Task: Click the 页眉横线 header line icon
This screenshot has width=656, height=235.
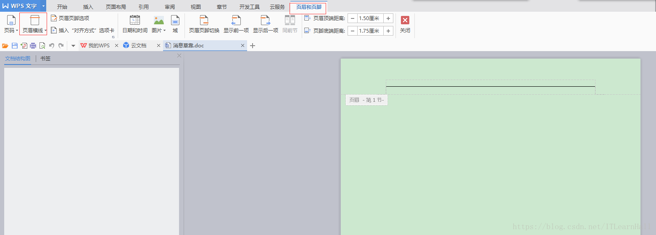Action: point(35,20)
